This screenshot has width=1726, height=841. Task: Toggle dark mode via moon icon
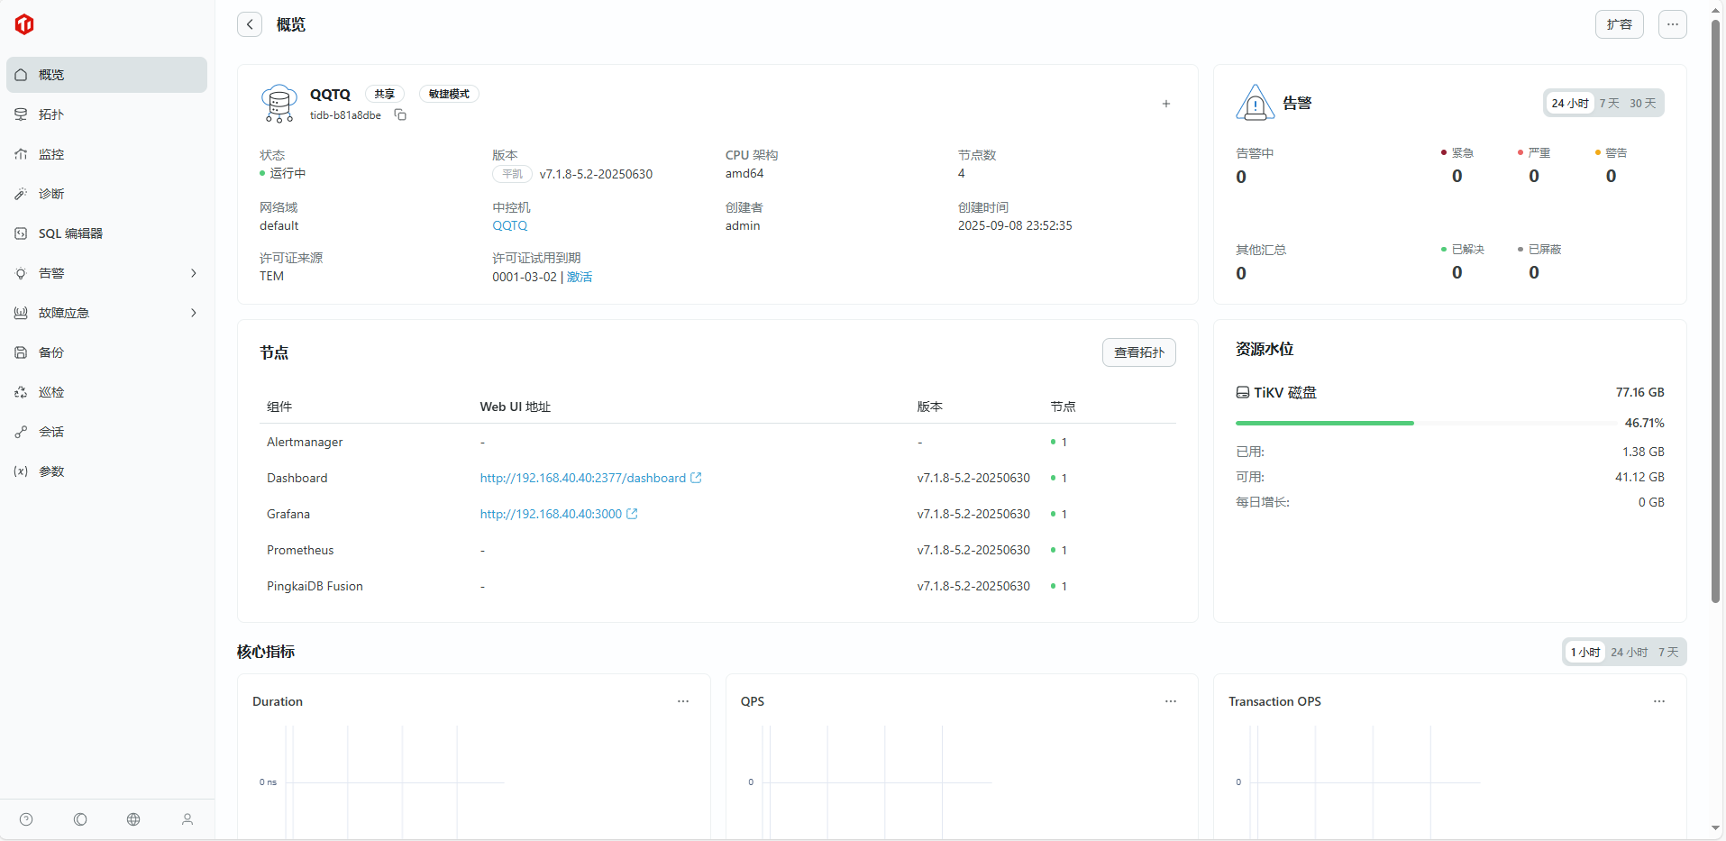(x=80, y=819)
